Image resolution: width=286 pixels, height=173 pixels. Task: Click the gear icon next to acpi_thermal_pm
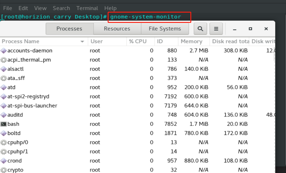tap(4, 60)
